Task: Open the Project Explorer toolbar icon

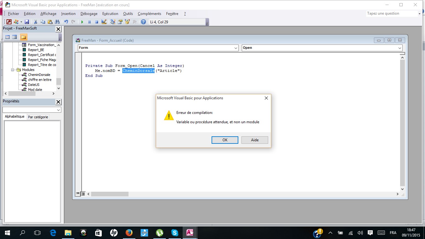Action: pos(113,22)
